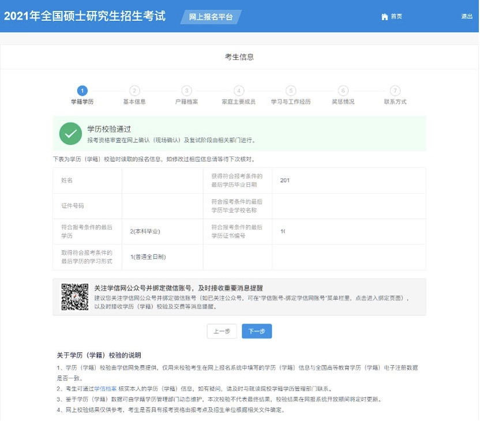Click 关于学历（学籍）校验的说明 heading
The height and width of the screenshot is (421, 480).
pos(99,355)
